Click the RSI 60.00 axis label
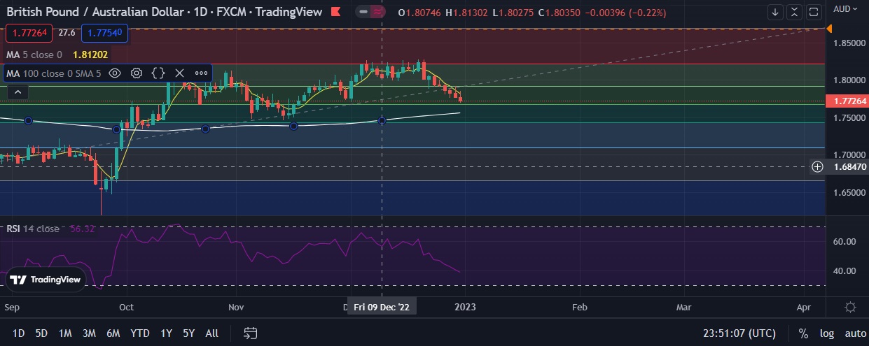Viewport: 869px width, 346px height. coord(845,241)
